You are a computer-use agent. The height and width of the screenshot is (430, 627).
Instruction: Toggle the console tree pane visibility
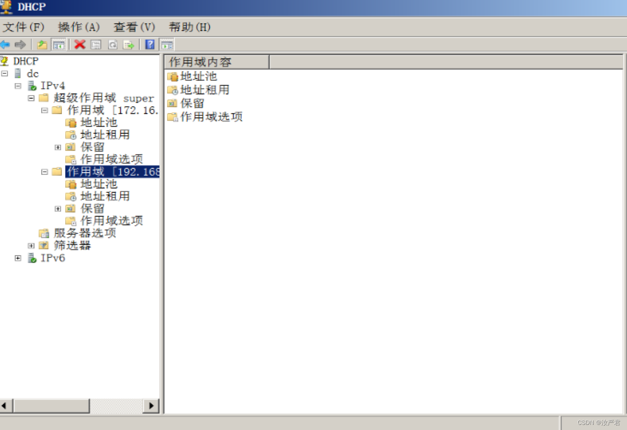click(59, 44)
